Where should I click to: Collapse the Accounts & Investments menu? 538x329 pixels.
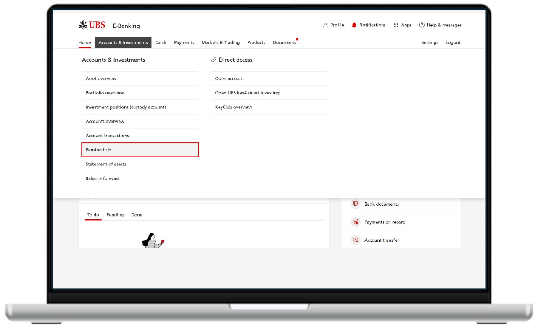click(x=123, y=42)
